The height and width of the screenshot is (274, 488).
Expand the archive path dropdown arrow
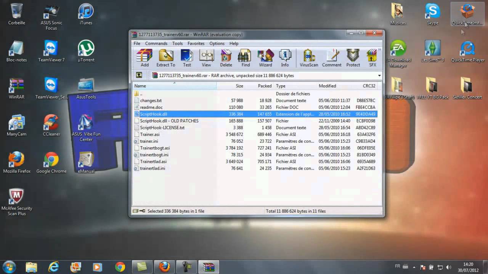[x=379, y=75]
